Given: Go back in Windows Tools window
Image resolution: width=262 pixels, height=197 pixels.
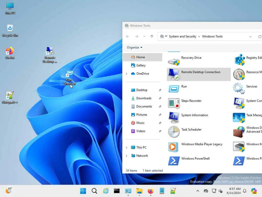Looking at the screenshot, I should 128,36.
